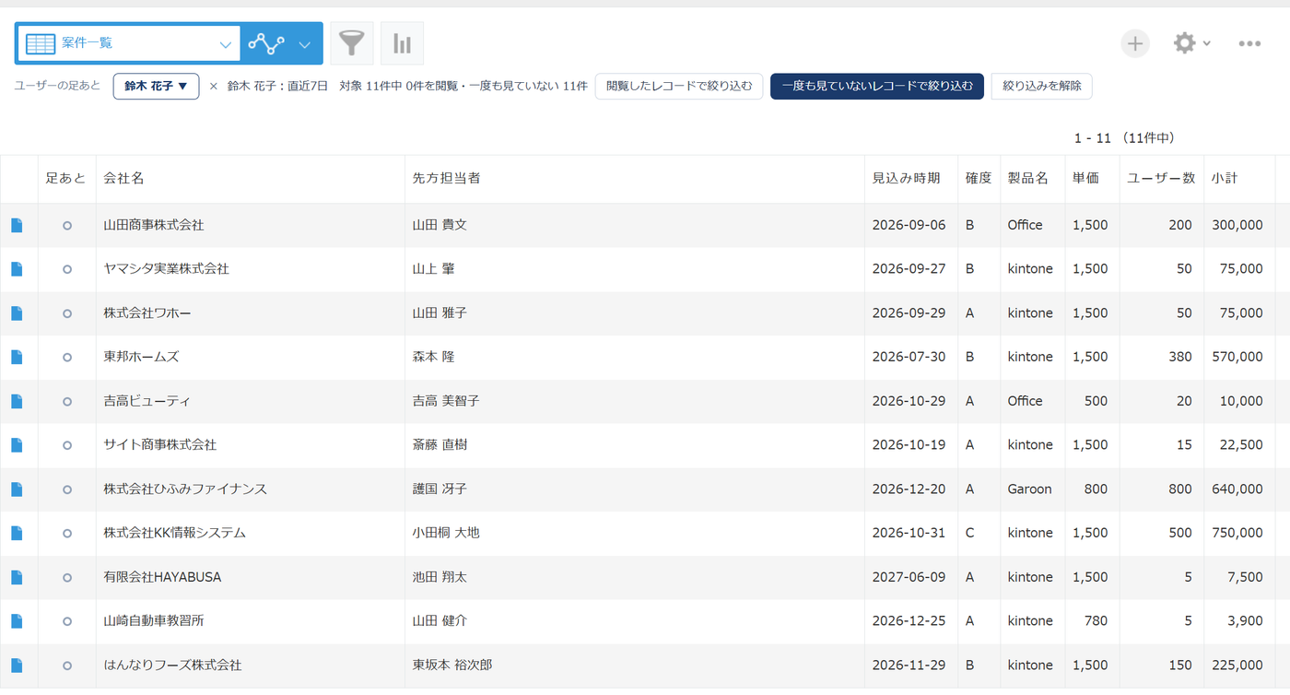
Task: Filter by 閲覧したレコードで絞り込む
Action: tap(679, 87)
